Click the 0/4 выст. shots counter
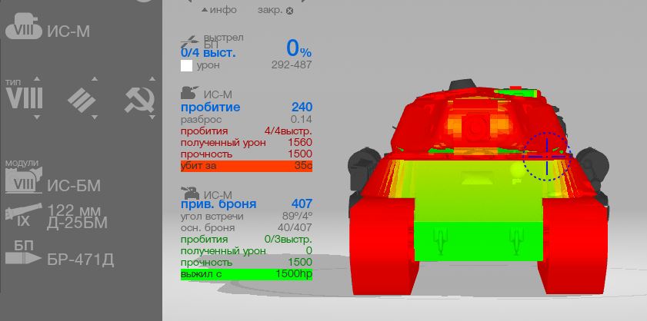Screen dimensions: 647x321 [x=208, y=53]
